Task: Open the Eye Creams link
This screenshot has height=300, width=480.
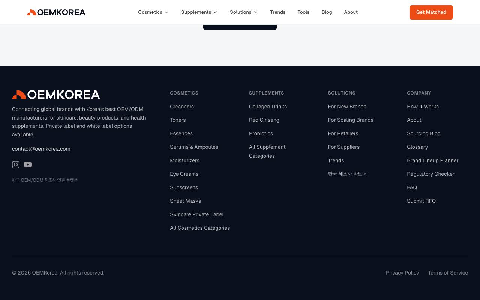Action: pos(184,174)
